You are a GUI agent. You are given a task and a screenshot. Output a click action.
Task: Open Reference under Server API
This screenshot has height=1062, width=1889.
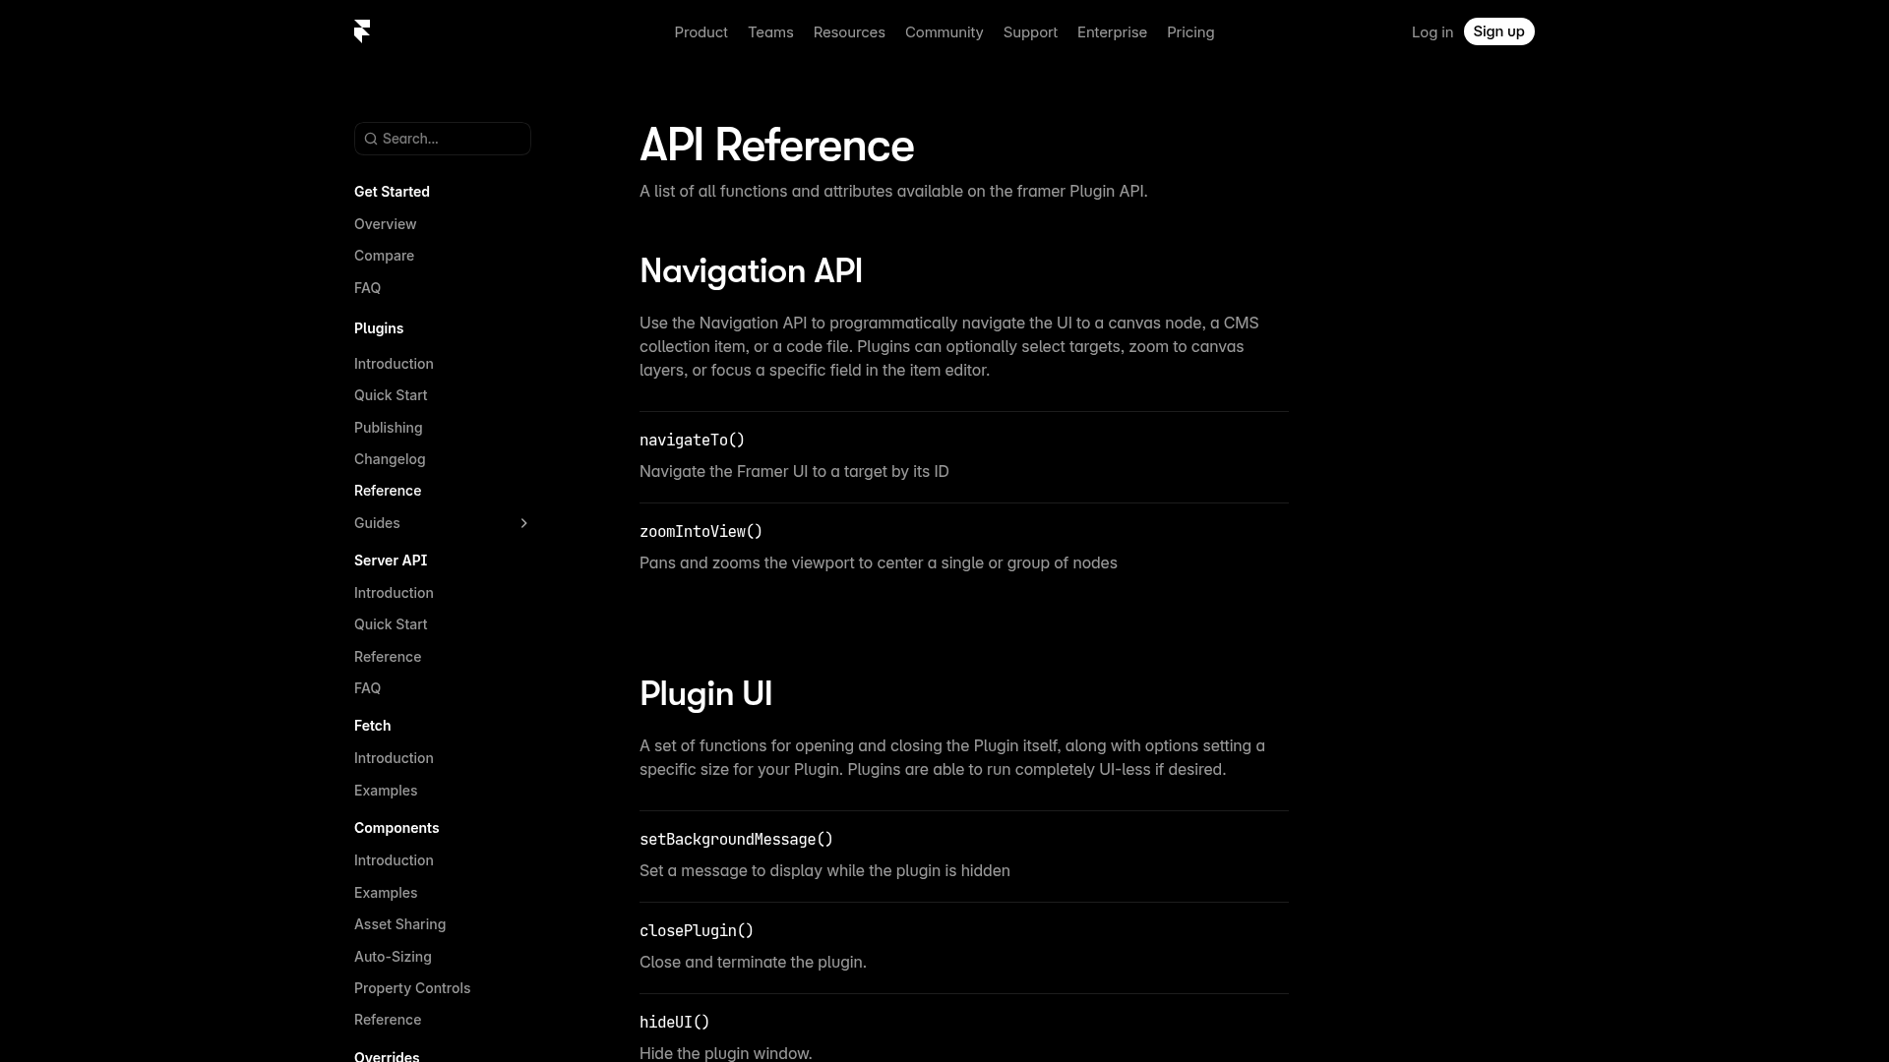(388, 657)
